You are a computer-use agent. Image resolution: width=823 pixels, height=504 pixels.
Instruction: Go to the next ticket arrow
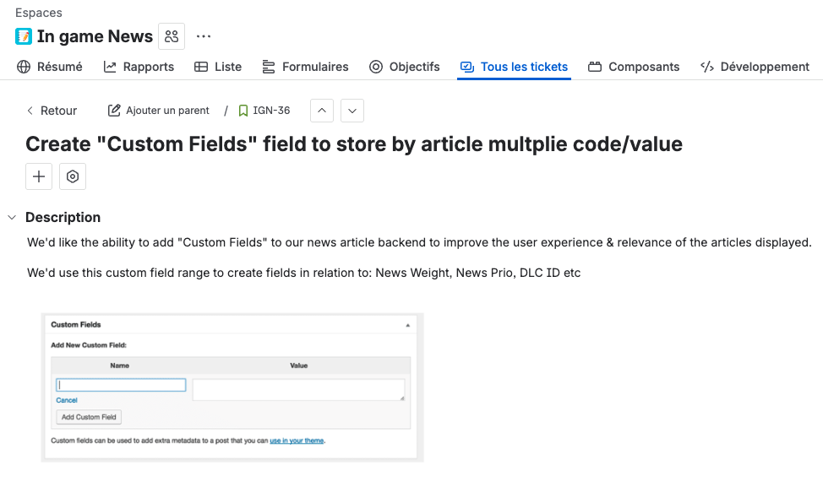352,111
